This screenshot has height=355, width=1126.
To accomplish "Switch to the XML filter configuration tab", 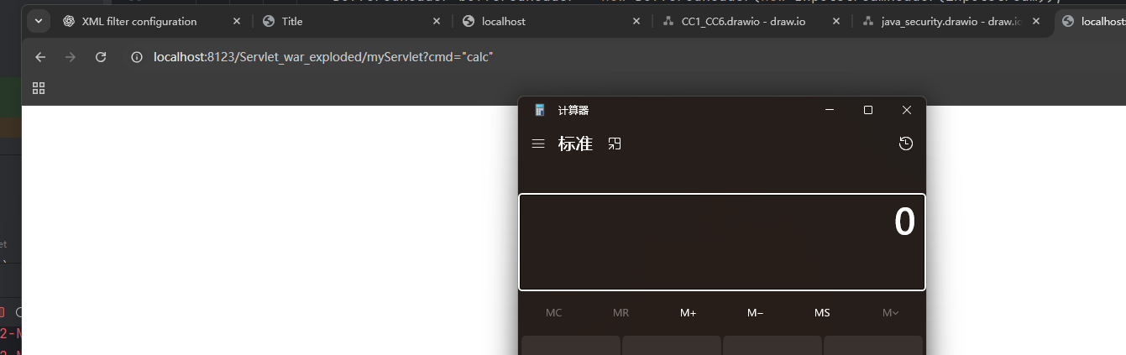I will tap(139, 22).
